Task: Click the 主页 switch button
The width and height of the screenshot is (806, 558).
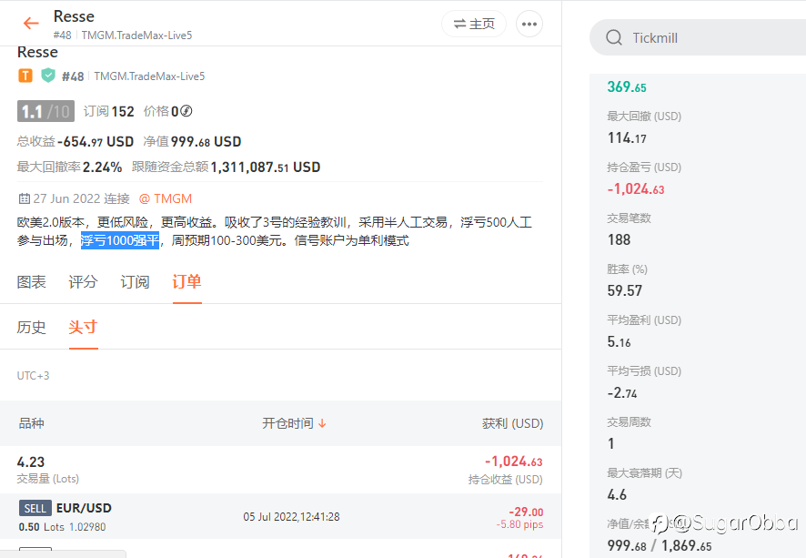Action: click(x=473, y=24)
